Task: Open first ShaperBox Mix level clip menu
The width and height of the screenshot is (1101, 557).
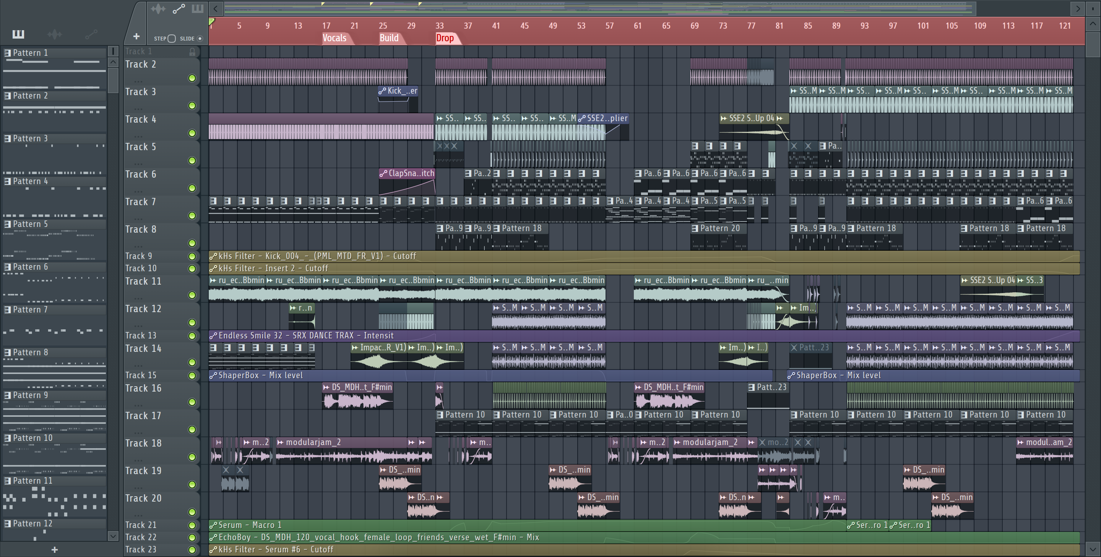Action: 213,376
